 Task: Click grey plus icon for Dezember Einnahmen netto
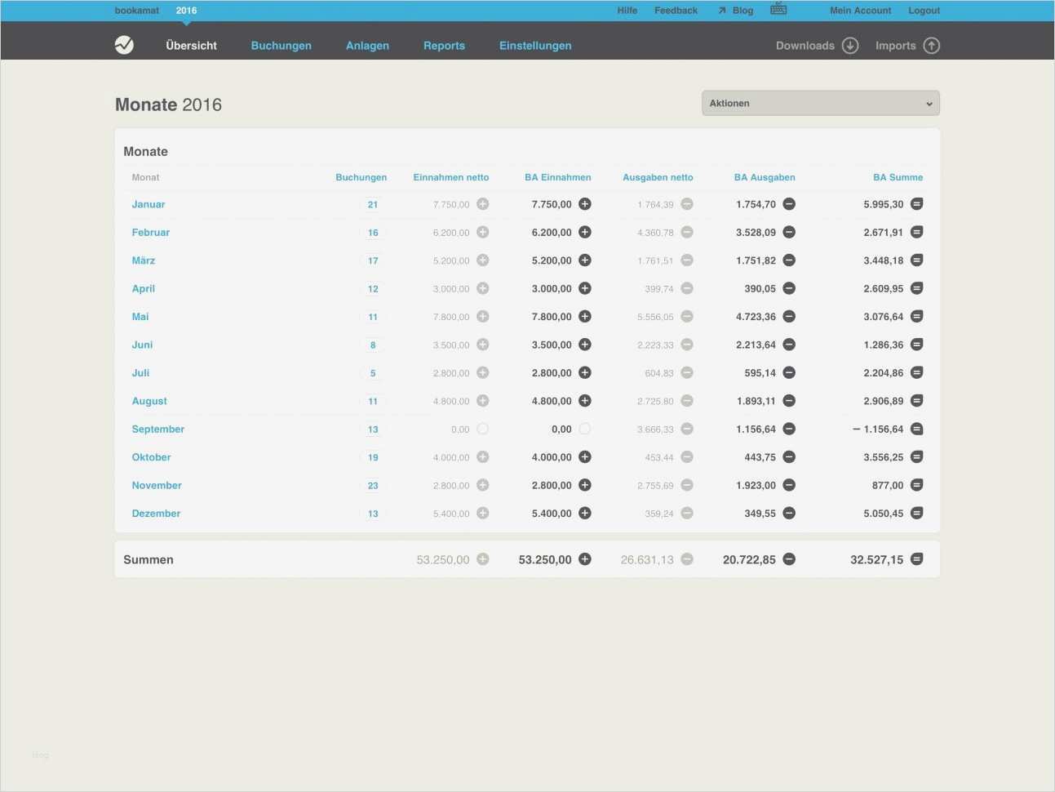[483, 513]
